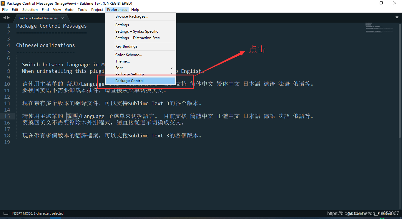Open the Goto menu
The width and height of the screenshot is (402, 219).
tap(69, 9)
